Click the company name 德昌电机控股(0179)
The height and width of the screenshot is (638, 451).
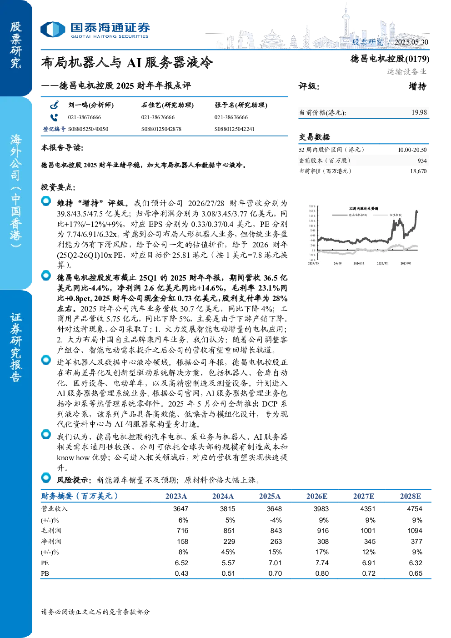(390, 59)
